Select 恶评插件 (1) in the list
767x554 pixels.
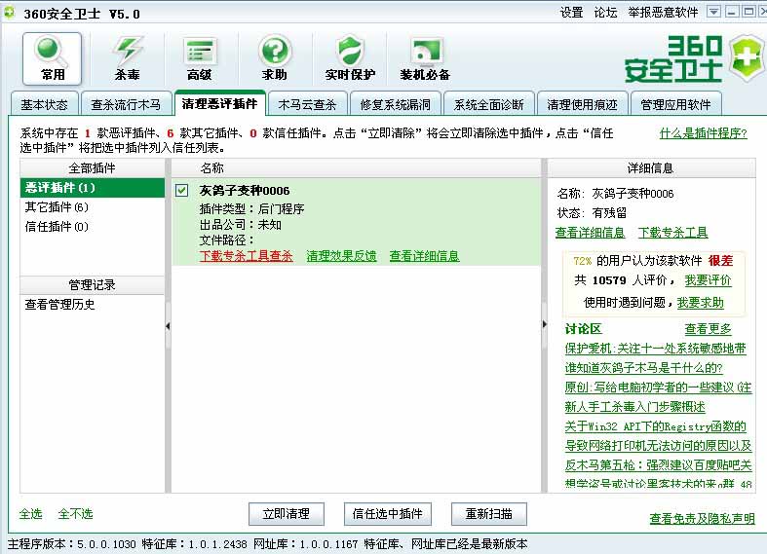click(93, 188)
